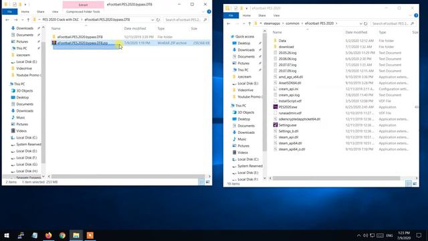428x241 pixels.
Task: Select PES2020.exe application icon
Action: (x=276, y=107)
